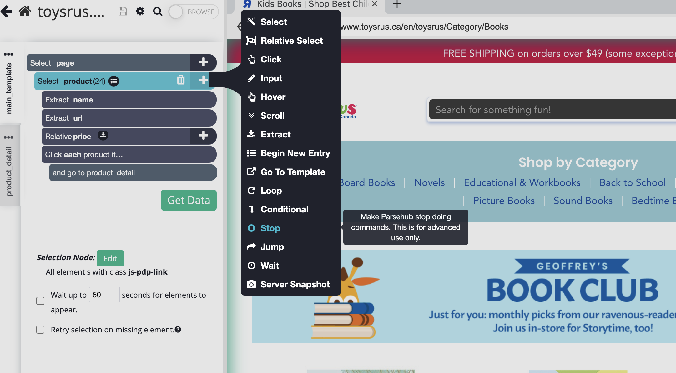Click the wait seconds input field

pyautogui.click(x=104, y=295)
